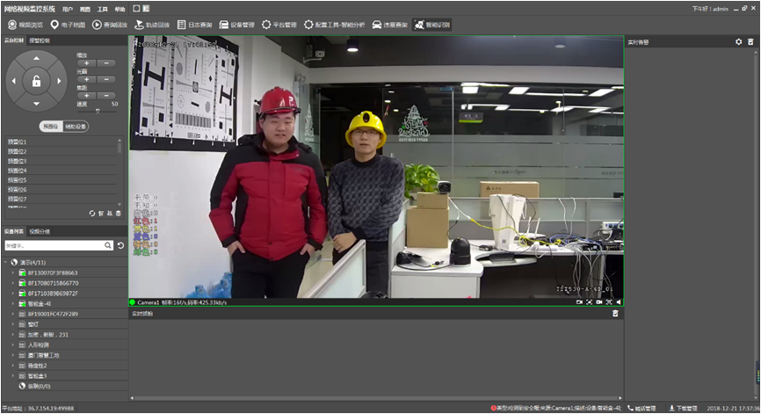Click the focus (焦距) minus button
761x414 pixels.
tap(106, 96)
